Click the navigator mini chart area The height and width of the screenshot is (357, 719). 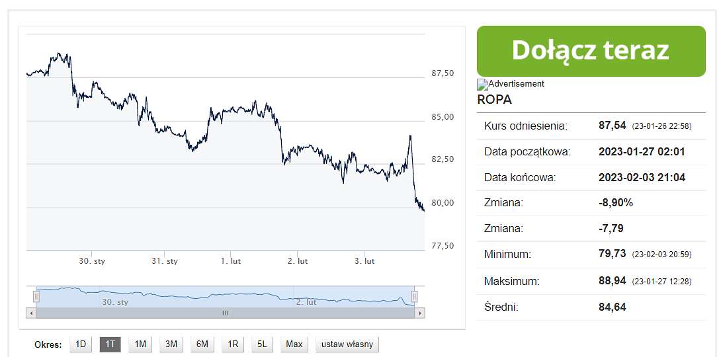(x=225, y=296)
